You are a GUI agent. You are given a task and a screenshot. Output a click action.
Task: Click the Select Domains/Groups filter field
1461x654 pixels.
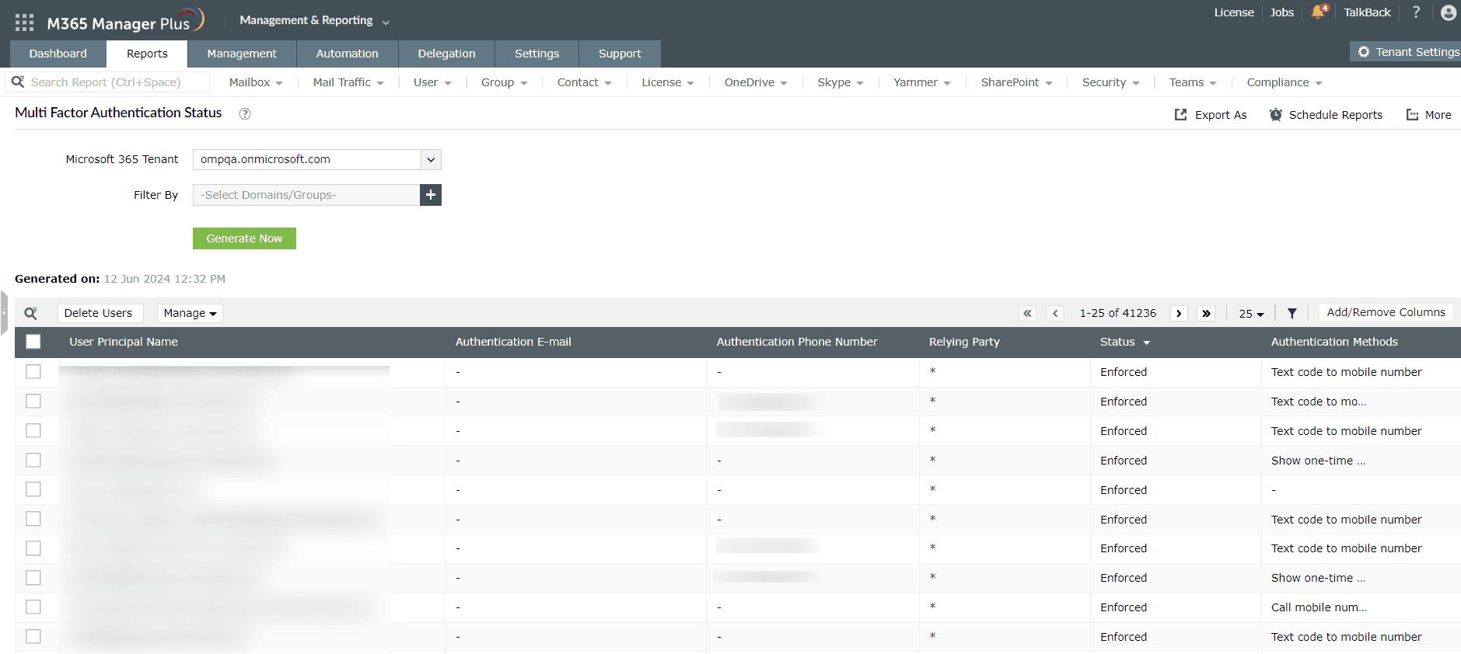(x=306, y=195)
